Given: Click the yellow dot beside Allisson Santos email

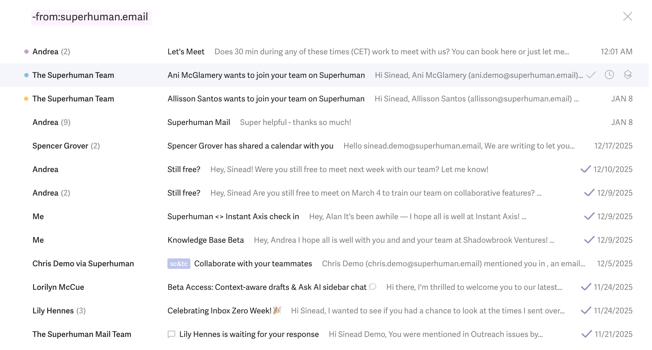Looking at the screenshot, I should (x=26, y=99).
